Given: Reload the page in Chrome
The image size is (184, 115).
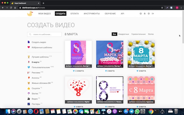Looking at the screenshot, I should pos(11,8).
